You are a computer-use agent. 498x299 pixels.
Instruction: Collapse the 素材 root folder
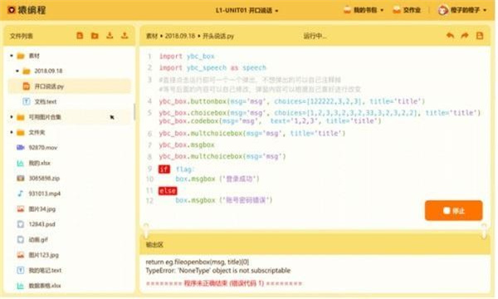coord(12,56)
